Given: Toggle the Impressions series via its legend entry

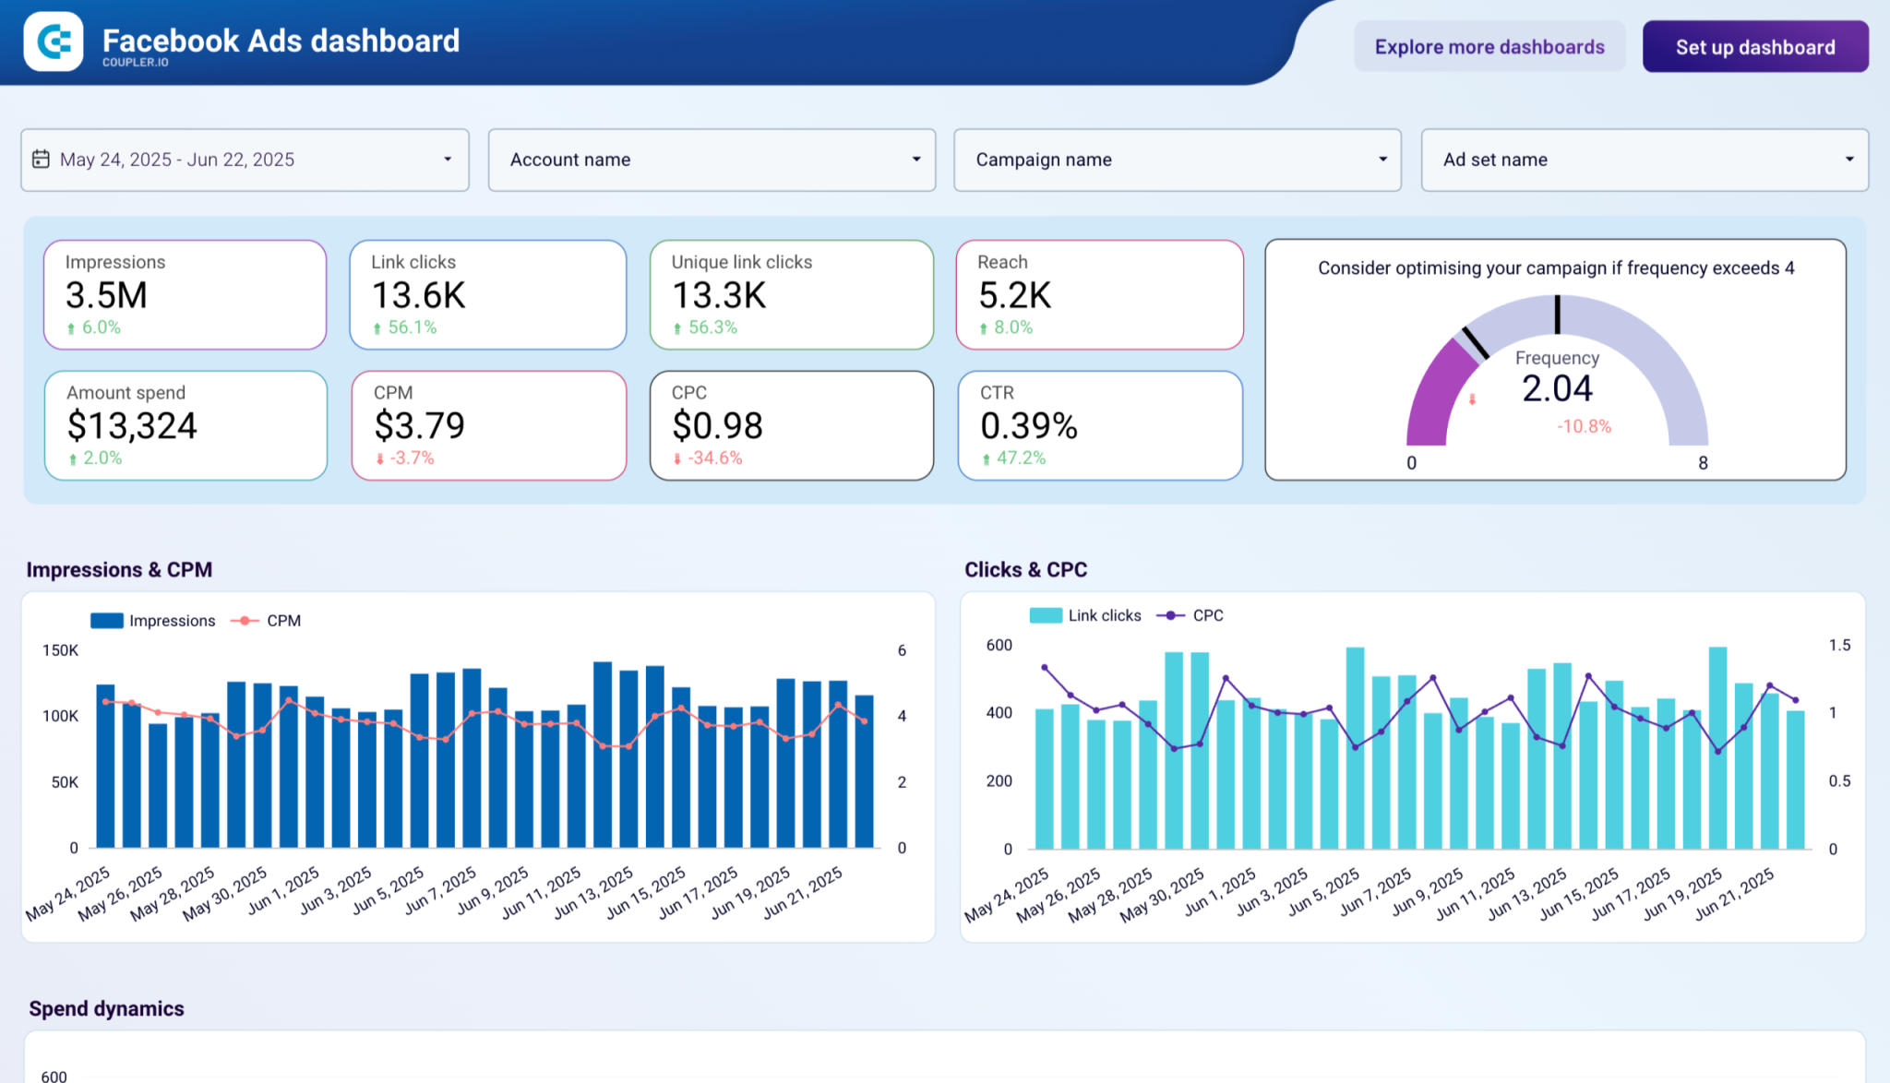Looking at the screenshot, I should [172, 621].
